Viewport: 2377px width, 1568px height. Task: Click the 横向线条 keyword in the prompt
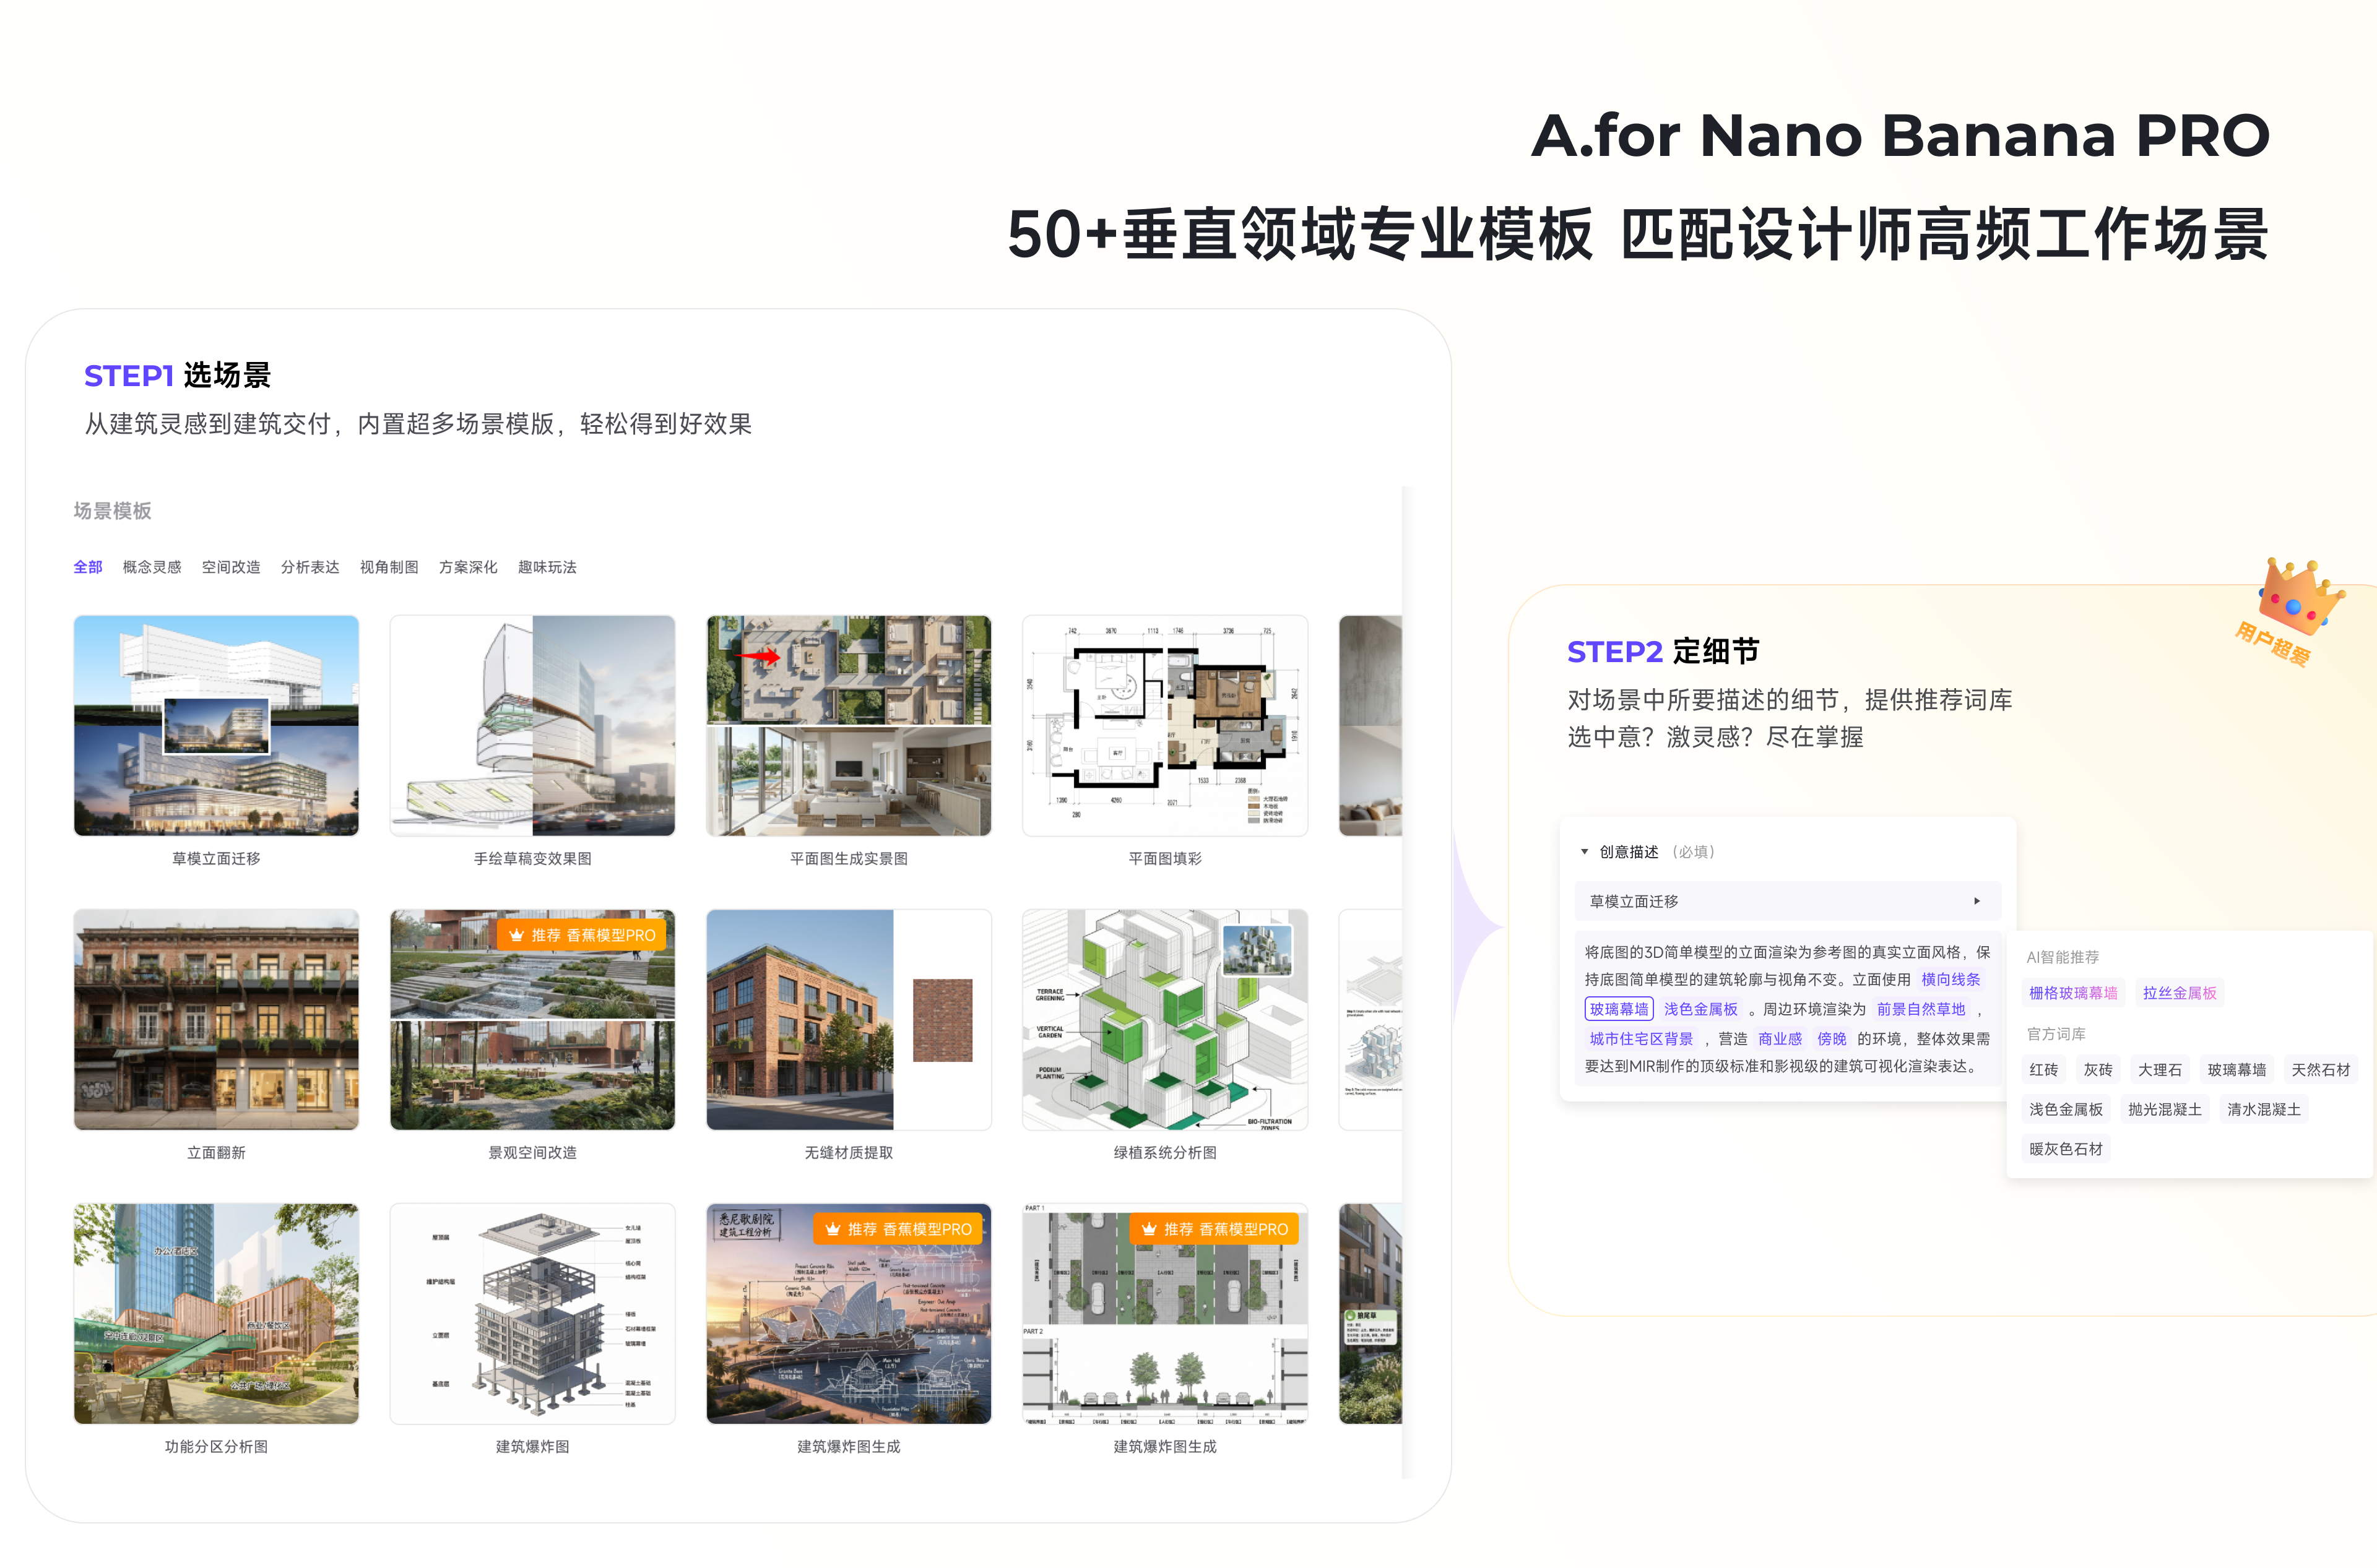click(x=1951, y=980)
